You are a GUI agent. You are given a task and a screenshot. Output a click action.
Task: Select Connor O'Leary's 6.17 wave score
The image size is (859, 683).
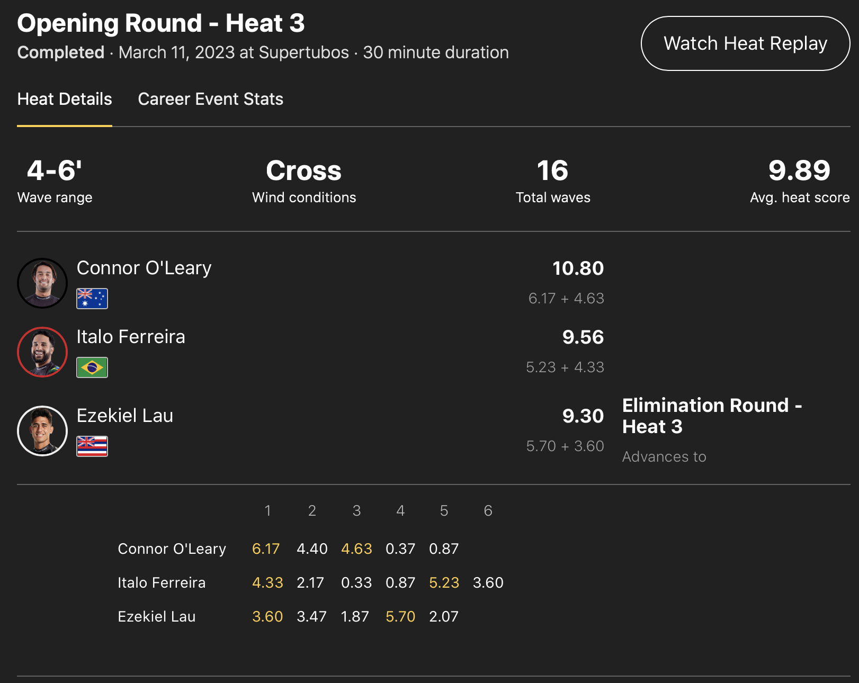point(266,549)
